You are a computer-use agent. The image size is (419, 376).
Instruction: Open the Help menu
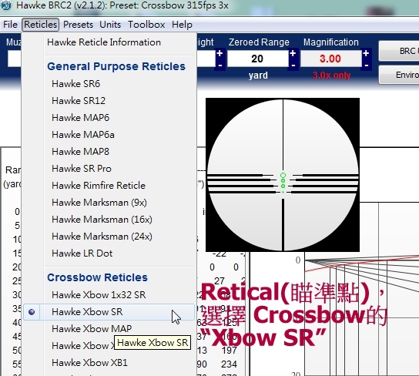(182, 25)
